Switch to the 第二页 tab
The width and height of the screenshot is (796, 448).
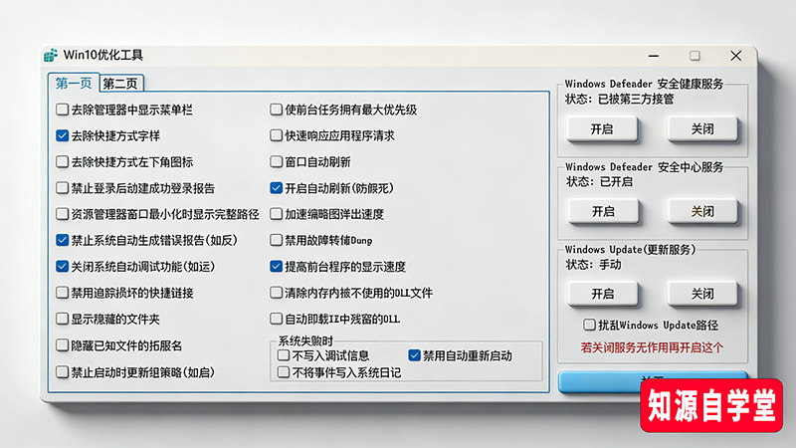[120, 84]
